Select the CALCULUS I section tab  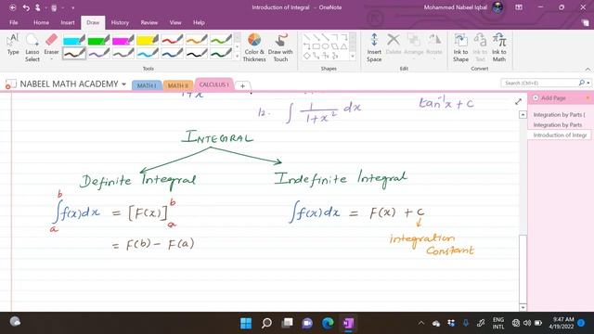point(214,84)
